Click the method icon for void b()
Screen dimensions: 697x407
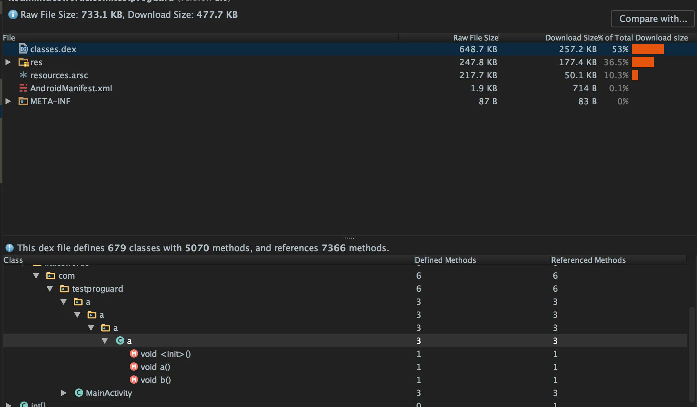134,380
